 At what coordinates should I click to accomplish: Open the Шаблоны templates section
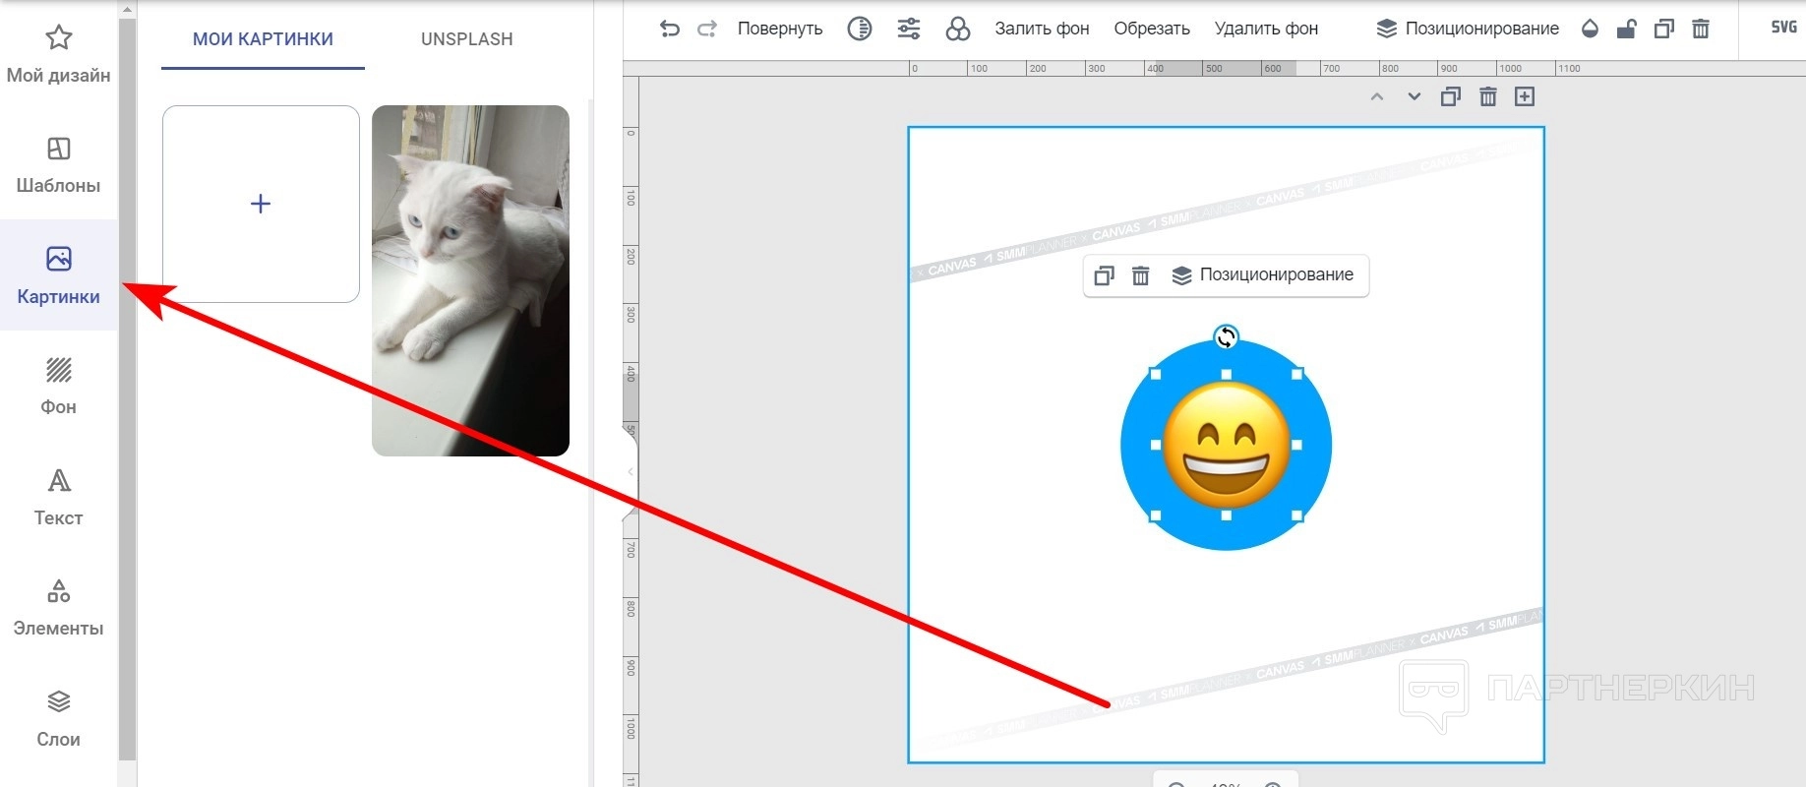[58, 165]
